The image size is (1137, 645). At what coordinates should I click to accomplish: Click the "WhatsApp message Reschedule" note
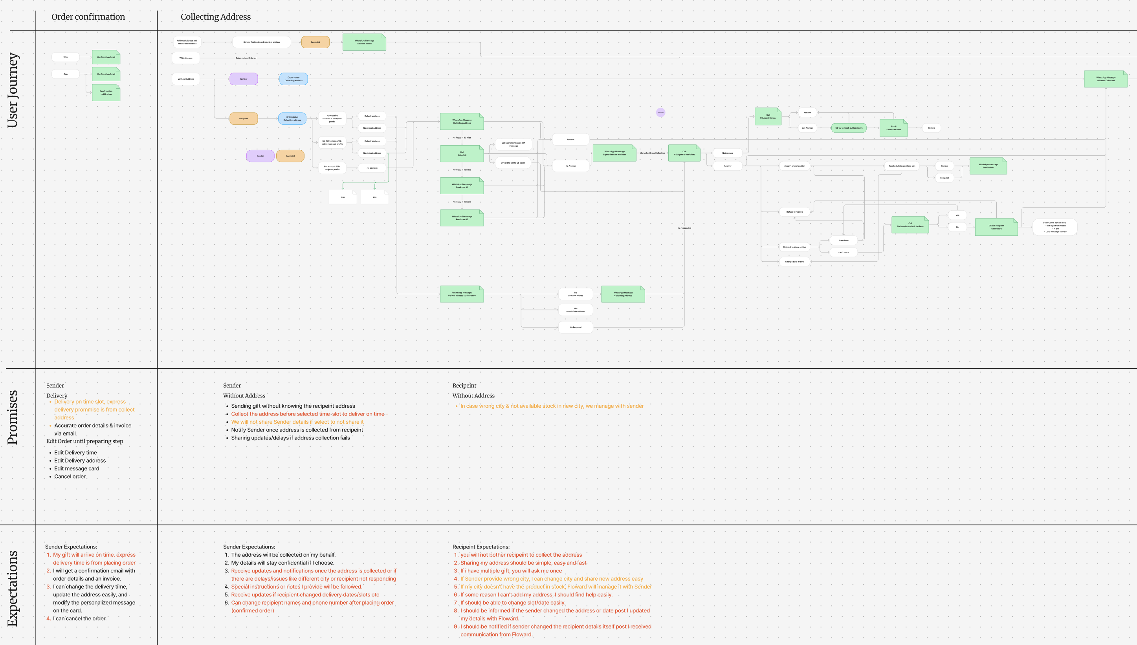click(x=988, y=166)
